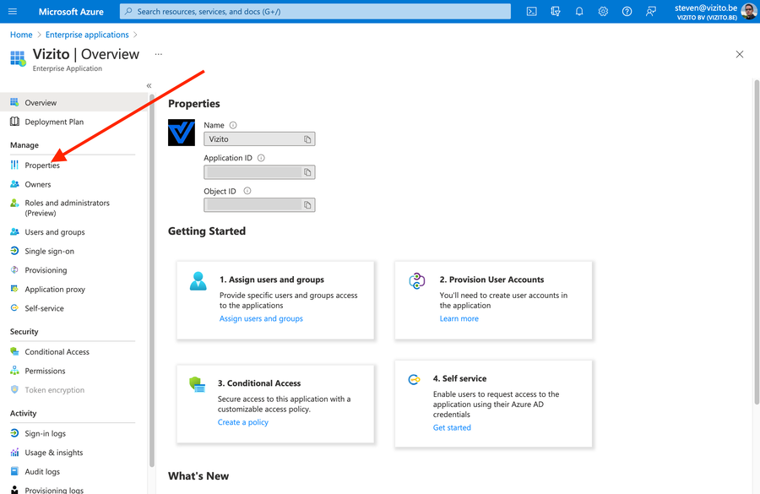Viewport: 760px width, 494px height.
Task: Open Users and groups in the sidebar
Action: 57,231
